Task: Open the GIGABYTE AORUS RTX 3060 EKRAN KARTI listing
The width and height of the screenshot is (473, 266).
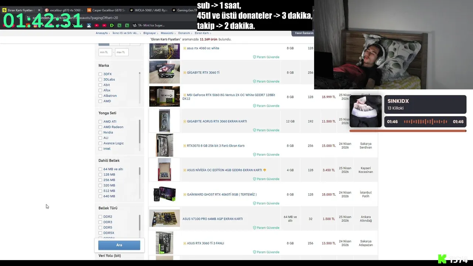Action: coord(217,121)
